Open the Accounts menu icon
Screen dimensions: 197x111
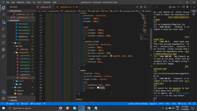(x=3, y=92)
